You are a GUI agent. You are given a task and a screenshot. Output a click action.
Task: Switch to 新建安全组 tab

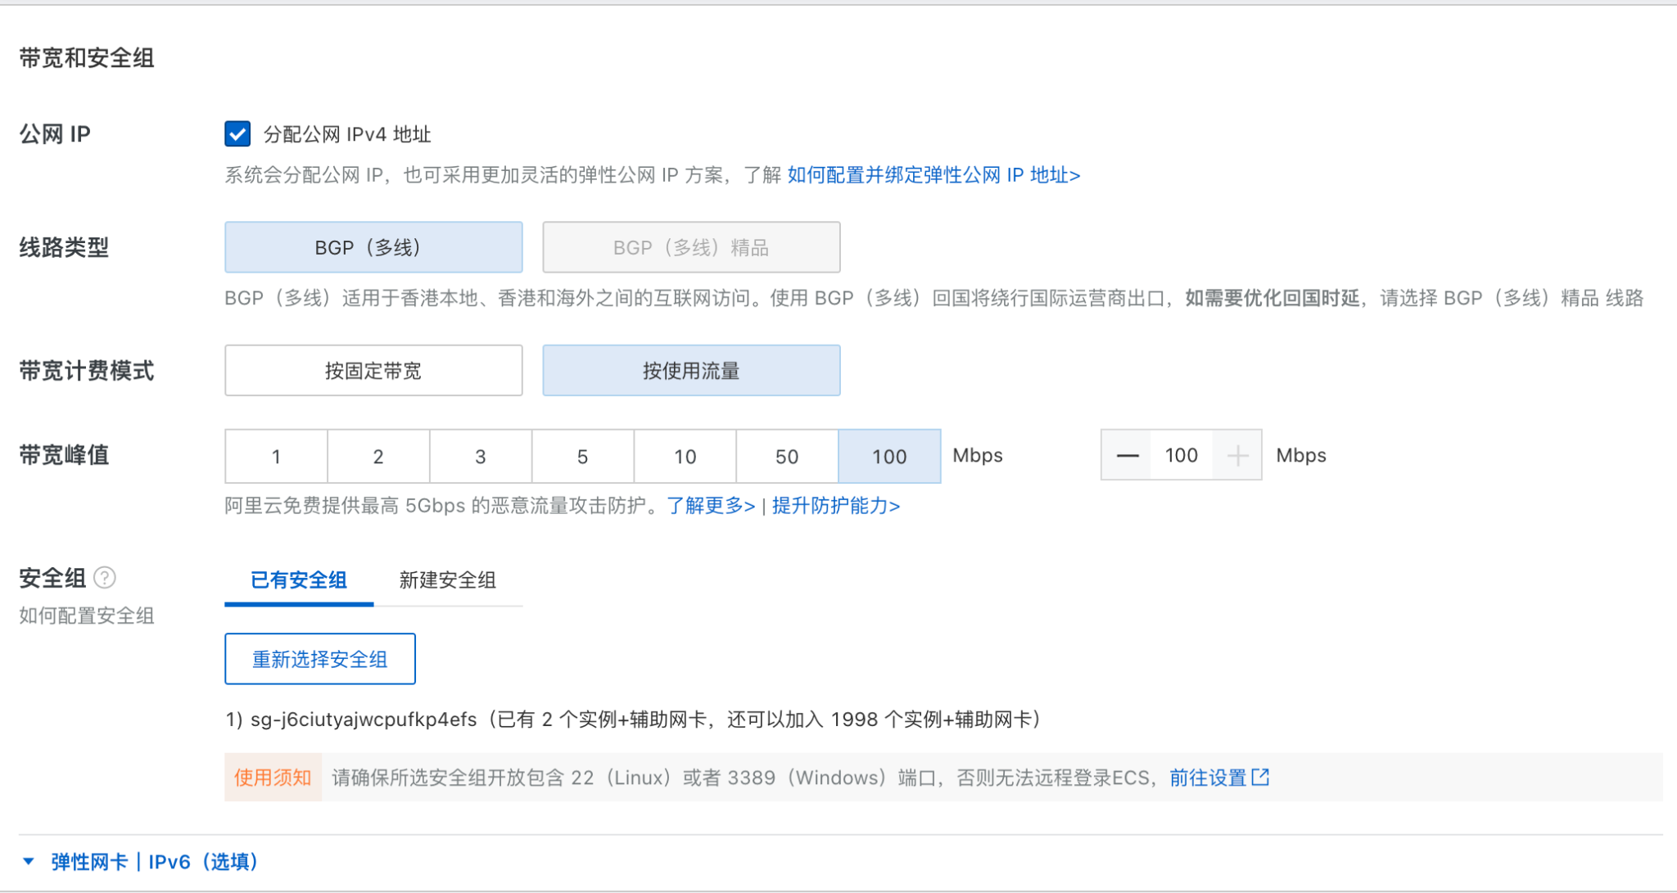click(x=448, y=580)
